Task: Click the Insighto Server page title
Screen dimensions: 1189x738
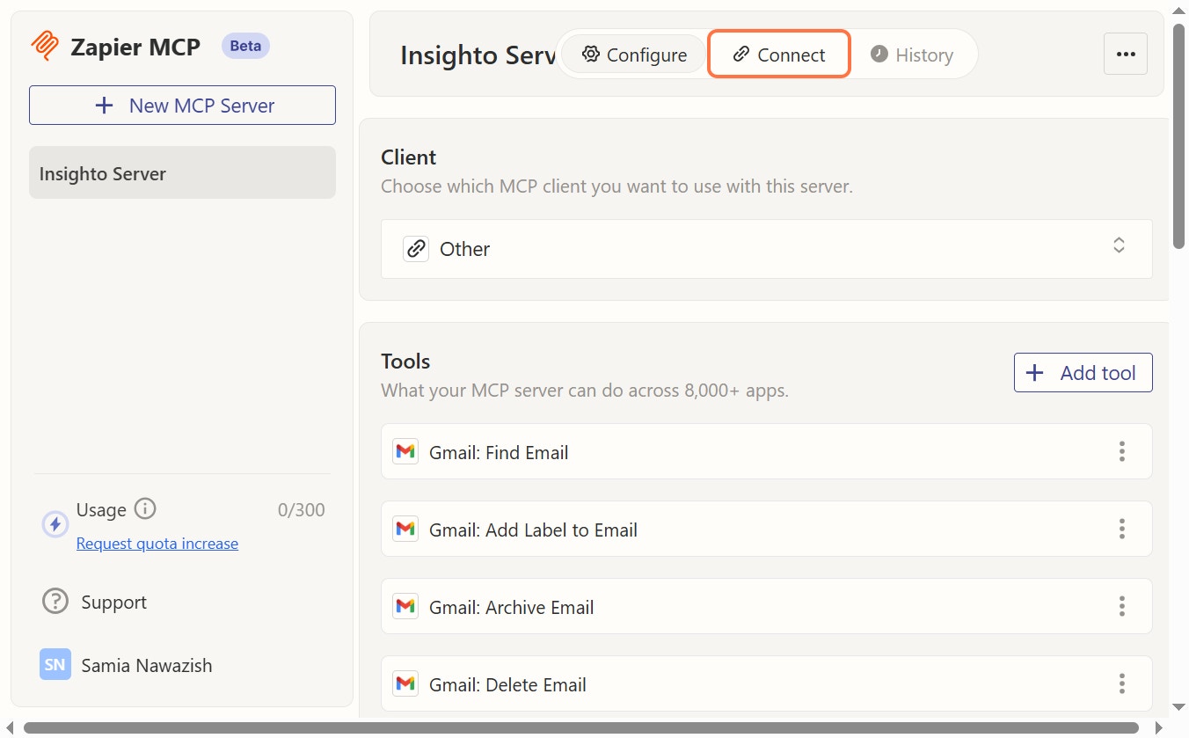Action: tap(478, 55)
